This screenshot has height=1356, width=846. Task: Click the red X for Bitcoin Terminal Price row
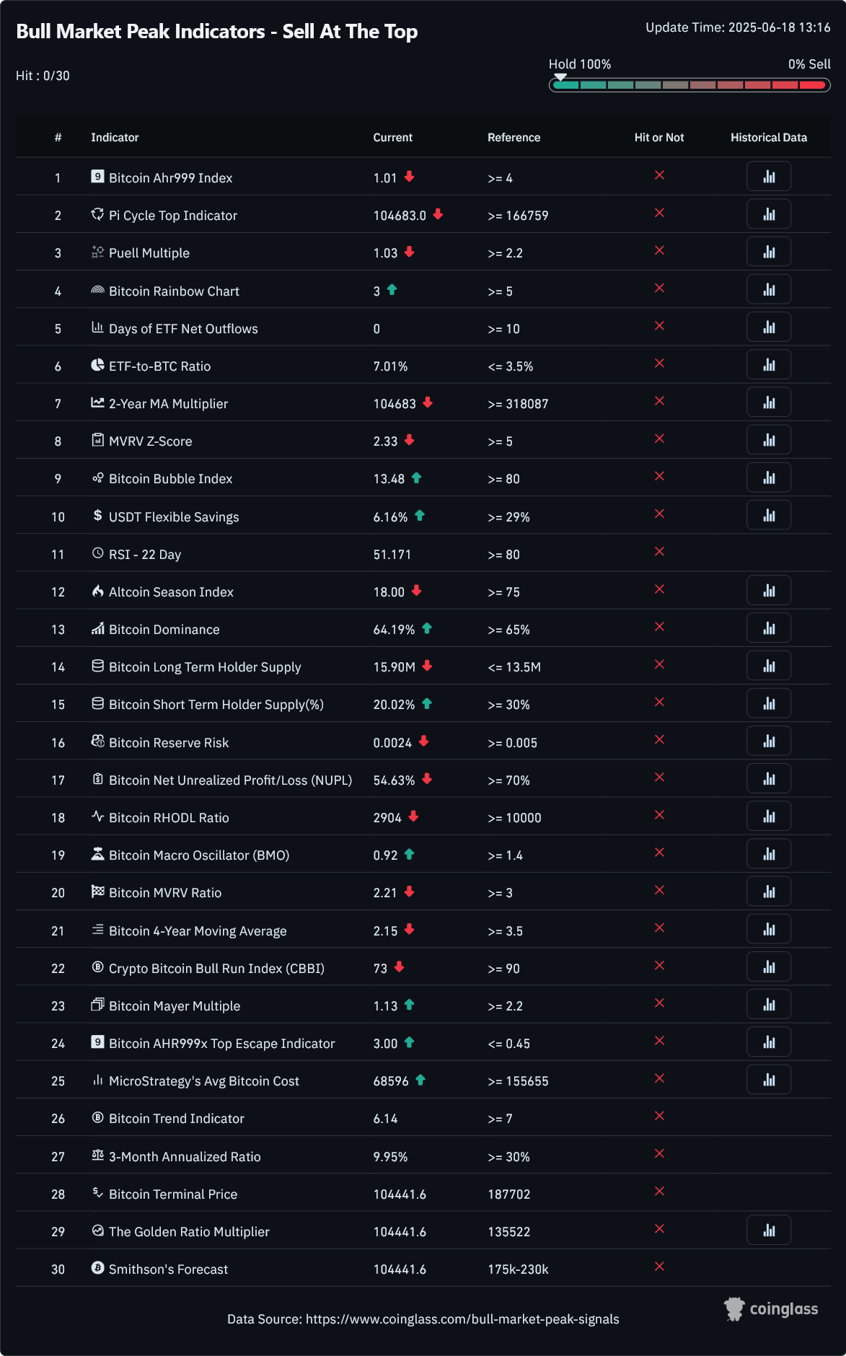659,1192
